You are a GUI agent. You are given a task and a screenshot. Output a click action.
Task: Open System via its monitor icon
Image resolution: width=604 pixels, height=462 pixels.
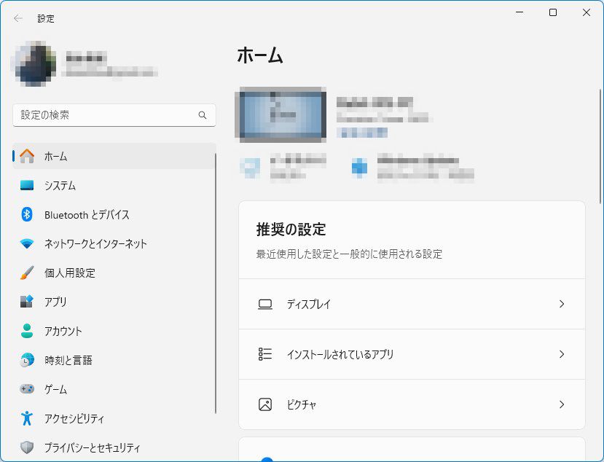point(27,185)
